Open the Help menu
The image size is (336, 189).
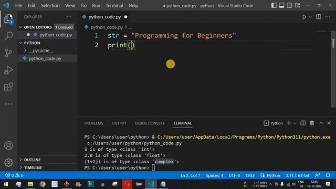click(133, 6)
